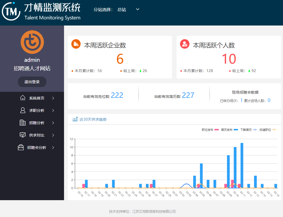
Task: Click the building icon for 招聘分析
Action: (23, 123)
